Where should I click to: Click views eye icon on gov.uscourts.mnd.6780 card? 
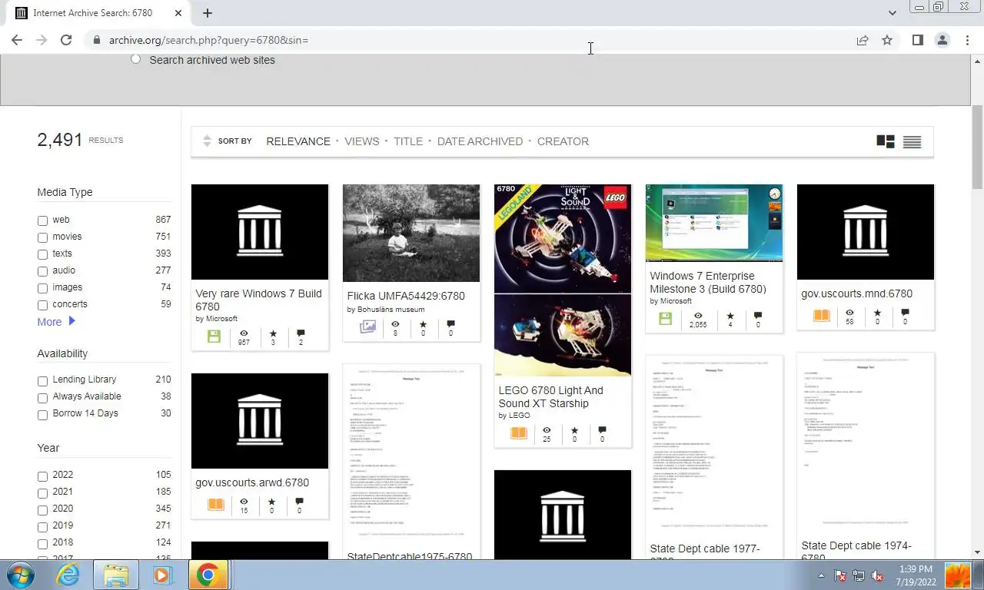pyautogui.click(x=849, y=313)
